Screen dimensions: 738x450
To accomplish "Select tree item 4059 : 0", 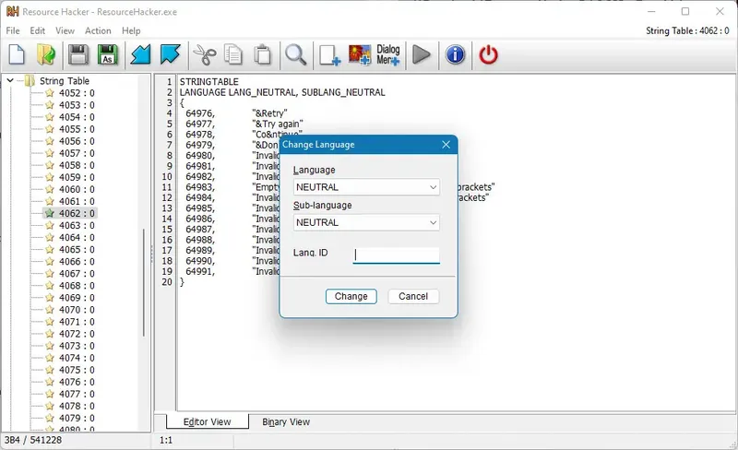I will pyautogui.click(x=77, y=177).
